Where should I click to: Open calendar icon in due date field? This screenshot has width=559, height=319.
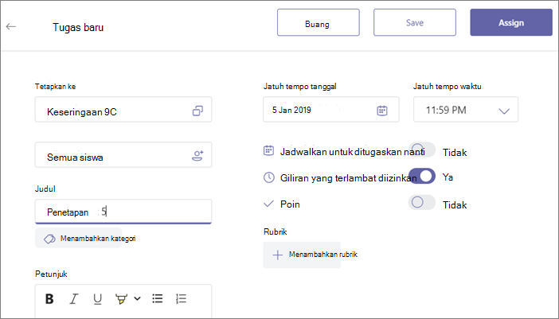click(381, 111)
